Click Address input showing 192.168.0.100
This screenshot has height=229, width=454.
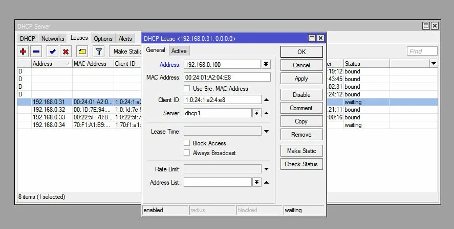click(x=222, y=65)
